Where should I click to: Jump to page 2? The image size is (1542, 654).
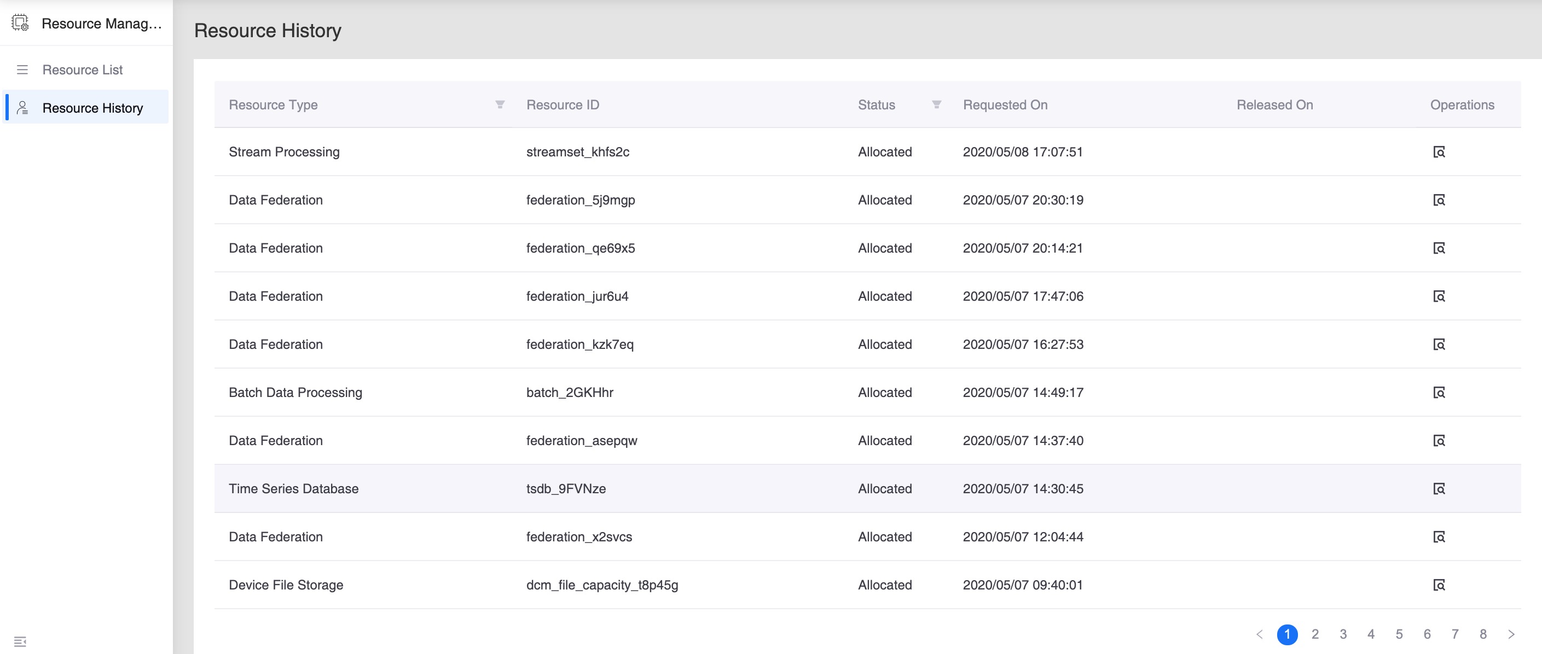tap(1315, 634)
